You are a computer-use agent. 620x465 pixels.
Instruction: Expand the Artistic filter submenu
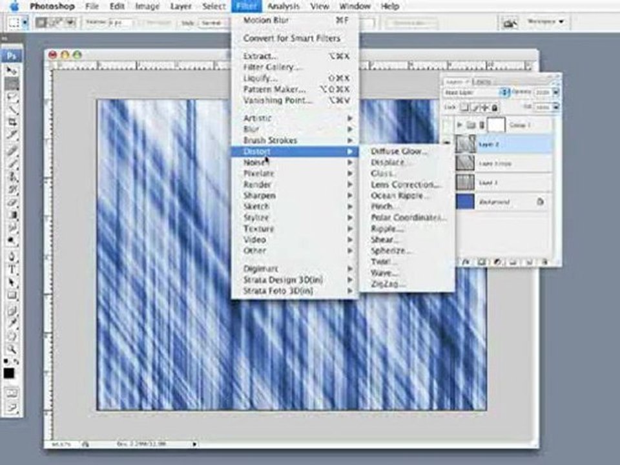[295, 118]
